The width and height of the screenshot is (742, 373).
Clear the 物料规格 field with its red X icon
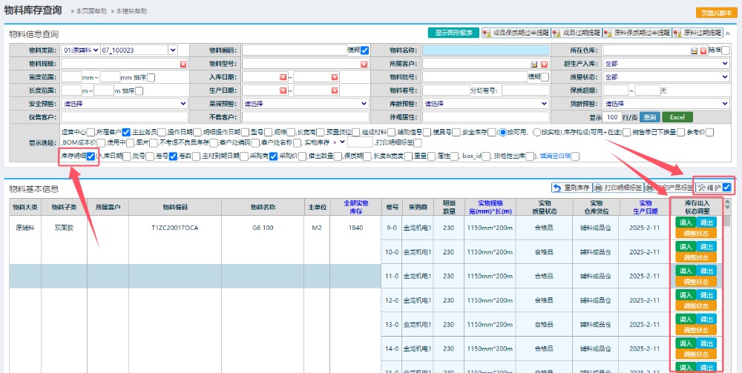183,64
